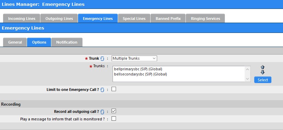The image size is (283, 130).
Task: Open the Notification sub-tab
Action: (67, 42)
